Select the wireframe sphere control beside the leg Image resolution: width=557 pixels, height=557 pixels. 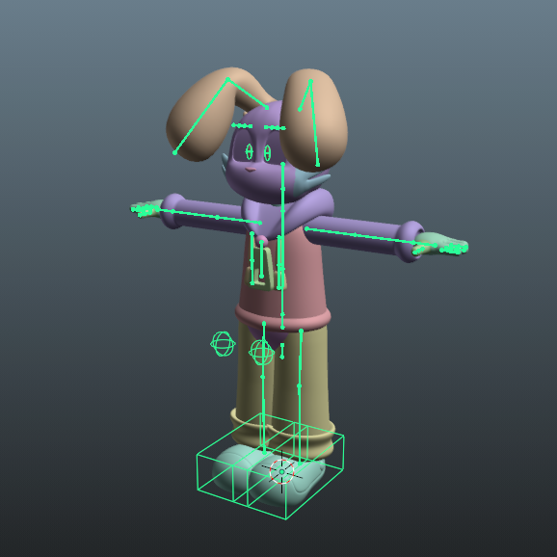(x=223, y=344)
